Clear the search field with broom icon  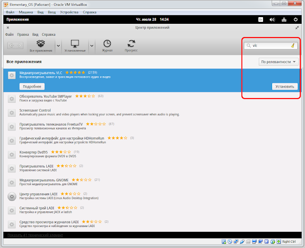click(293, 46)
